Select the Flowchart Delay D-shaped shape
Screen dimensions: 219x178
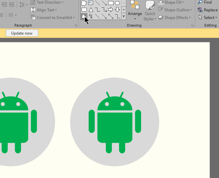coord(84,3)
